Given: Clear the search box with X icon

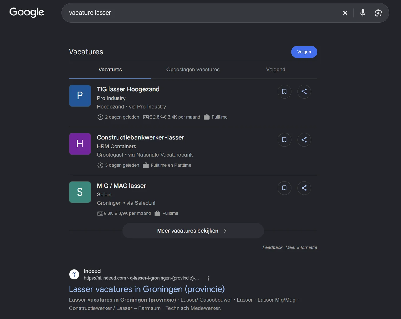Looking at the screenshot, I should (x=345, y=13).
